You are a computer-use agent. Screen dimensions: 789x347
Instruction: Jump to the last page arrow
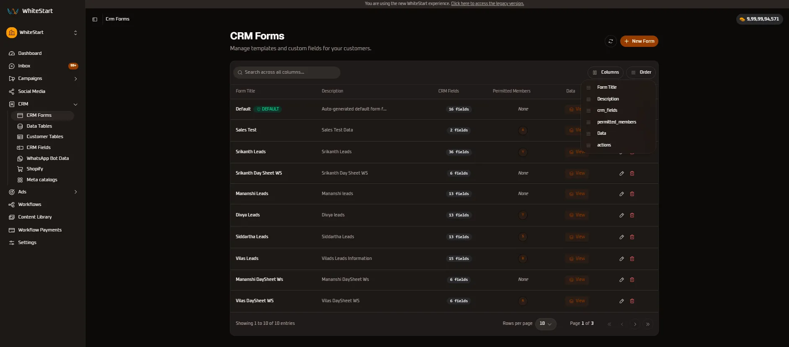tap(648, 324)
